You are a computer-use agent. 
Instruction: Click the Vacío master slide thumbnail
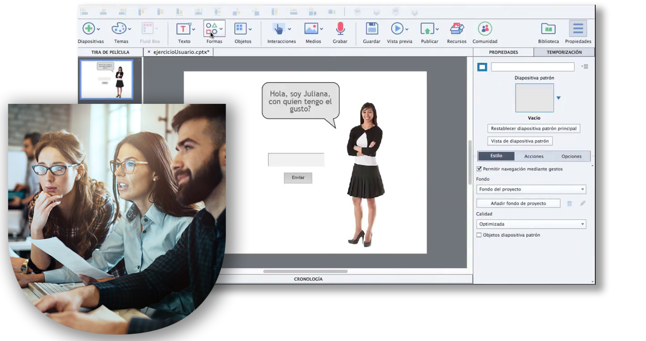click(x=534, y=98)
